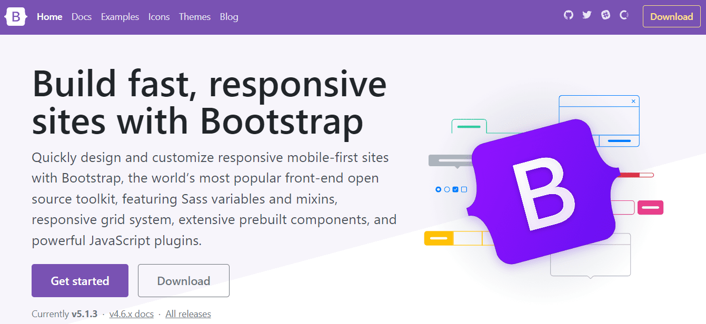Go to the Home nav item

49,17
